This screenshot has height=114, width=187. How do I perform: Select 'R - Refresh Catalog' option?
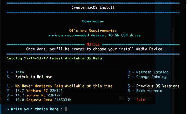click(148, 72)
